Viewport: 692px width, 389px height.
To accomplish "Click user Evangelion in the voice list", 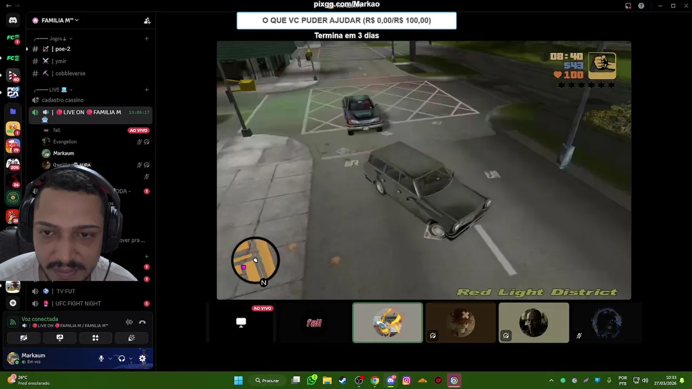I will [65, 142].
